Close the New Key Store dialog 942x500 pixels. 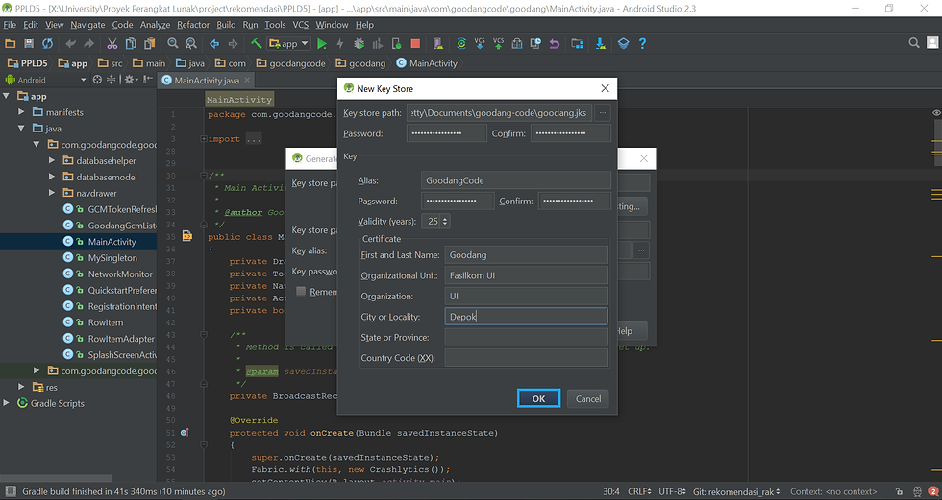pyautogui.click(x=605, y=88)
